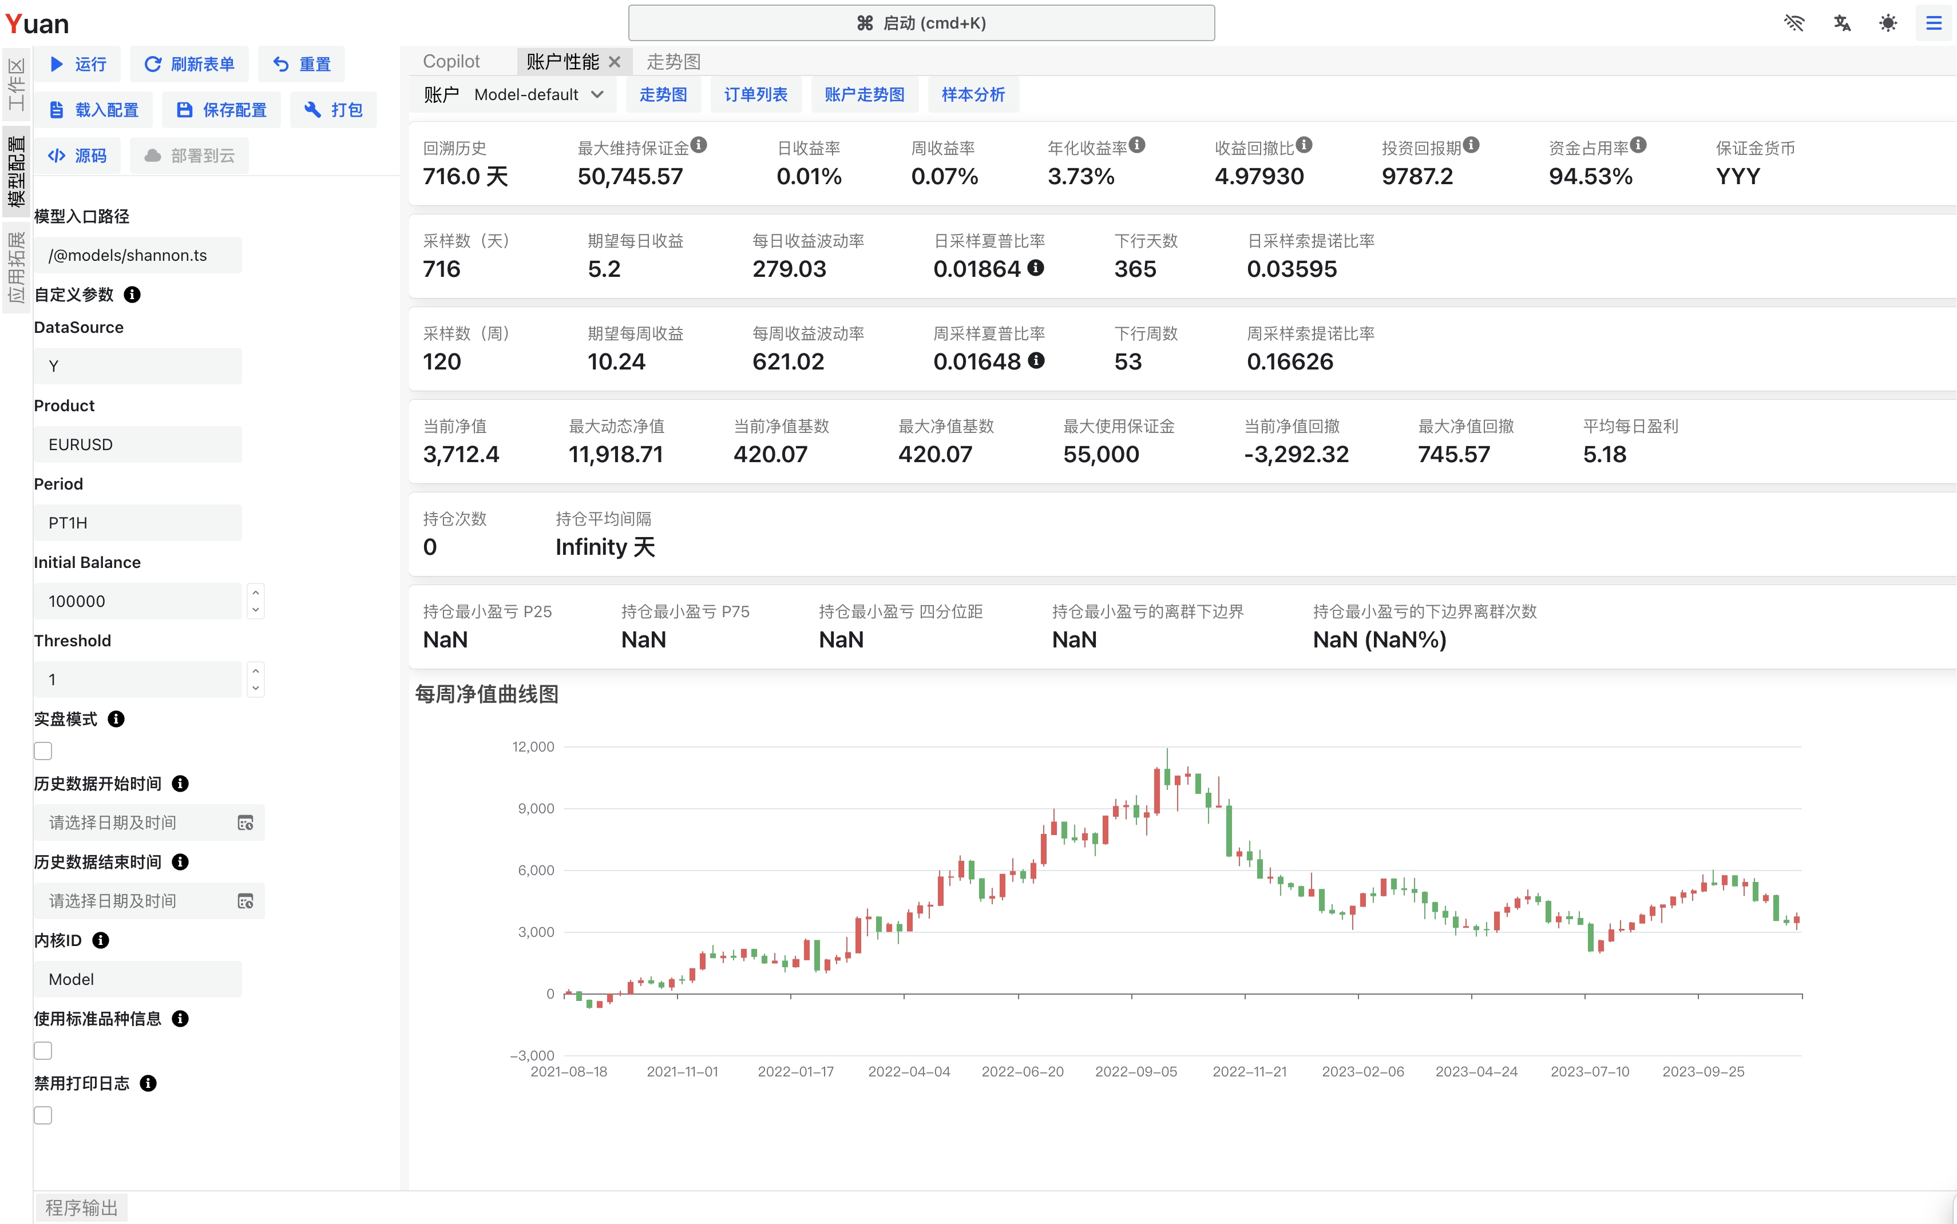
Task: Enable the 实盘模式 checkbox
Action: (x=43, y=751)
